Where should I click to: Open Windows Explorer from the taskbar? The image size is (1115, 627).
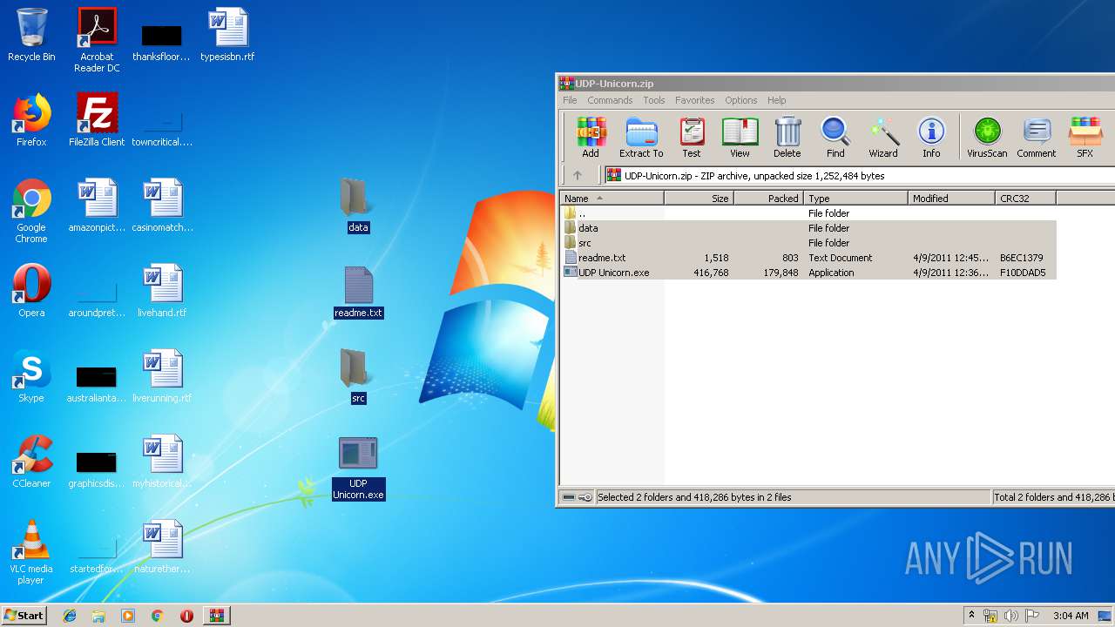click(98, 616)
